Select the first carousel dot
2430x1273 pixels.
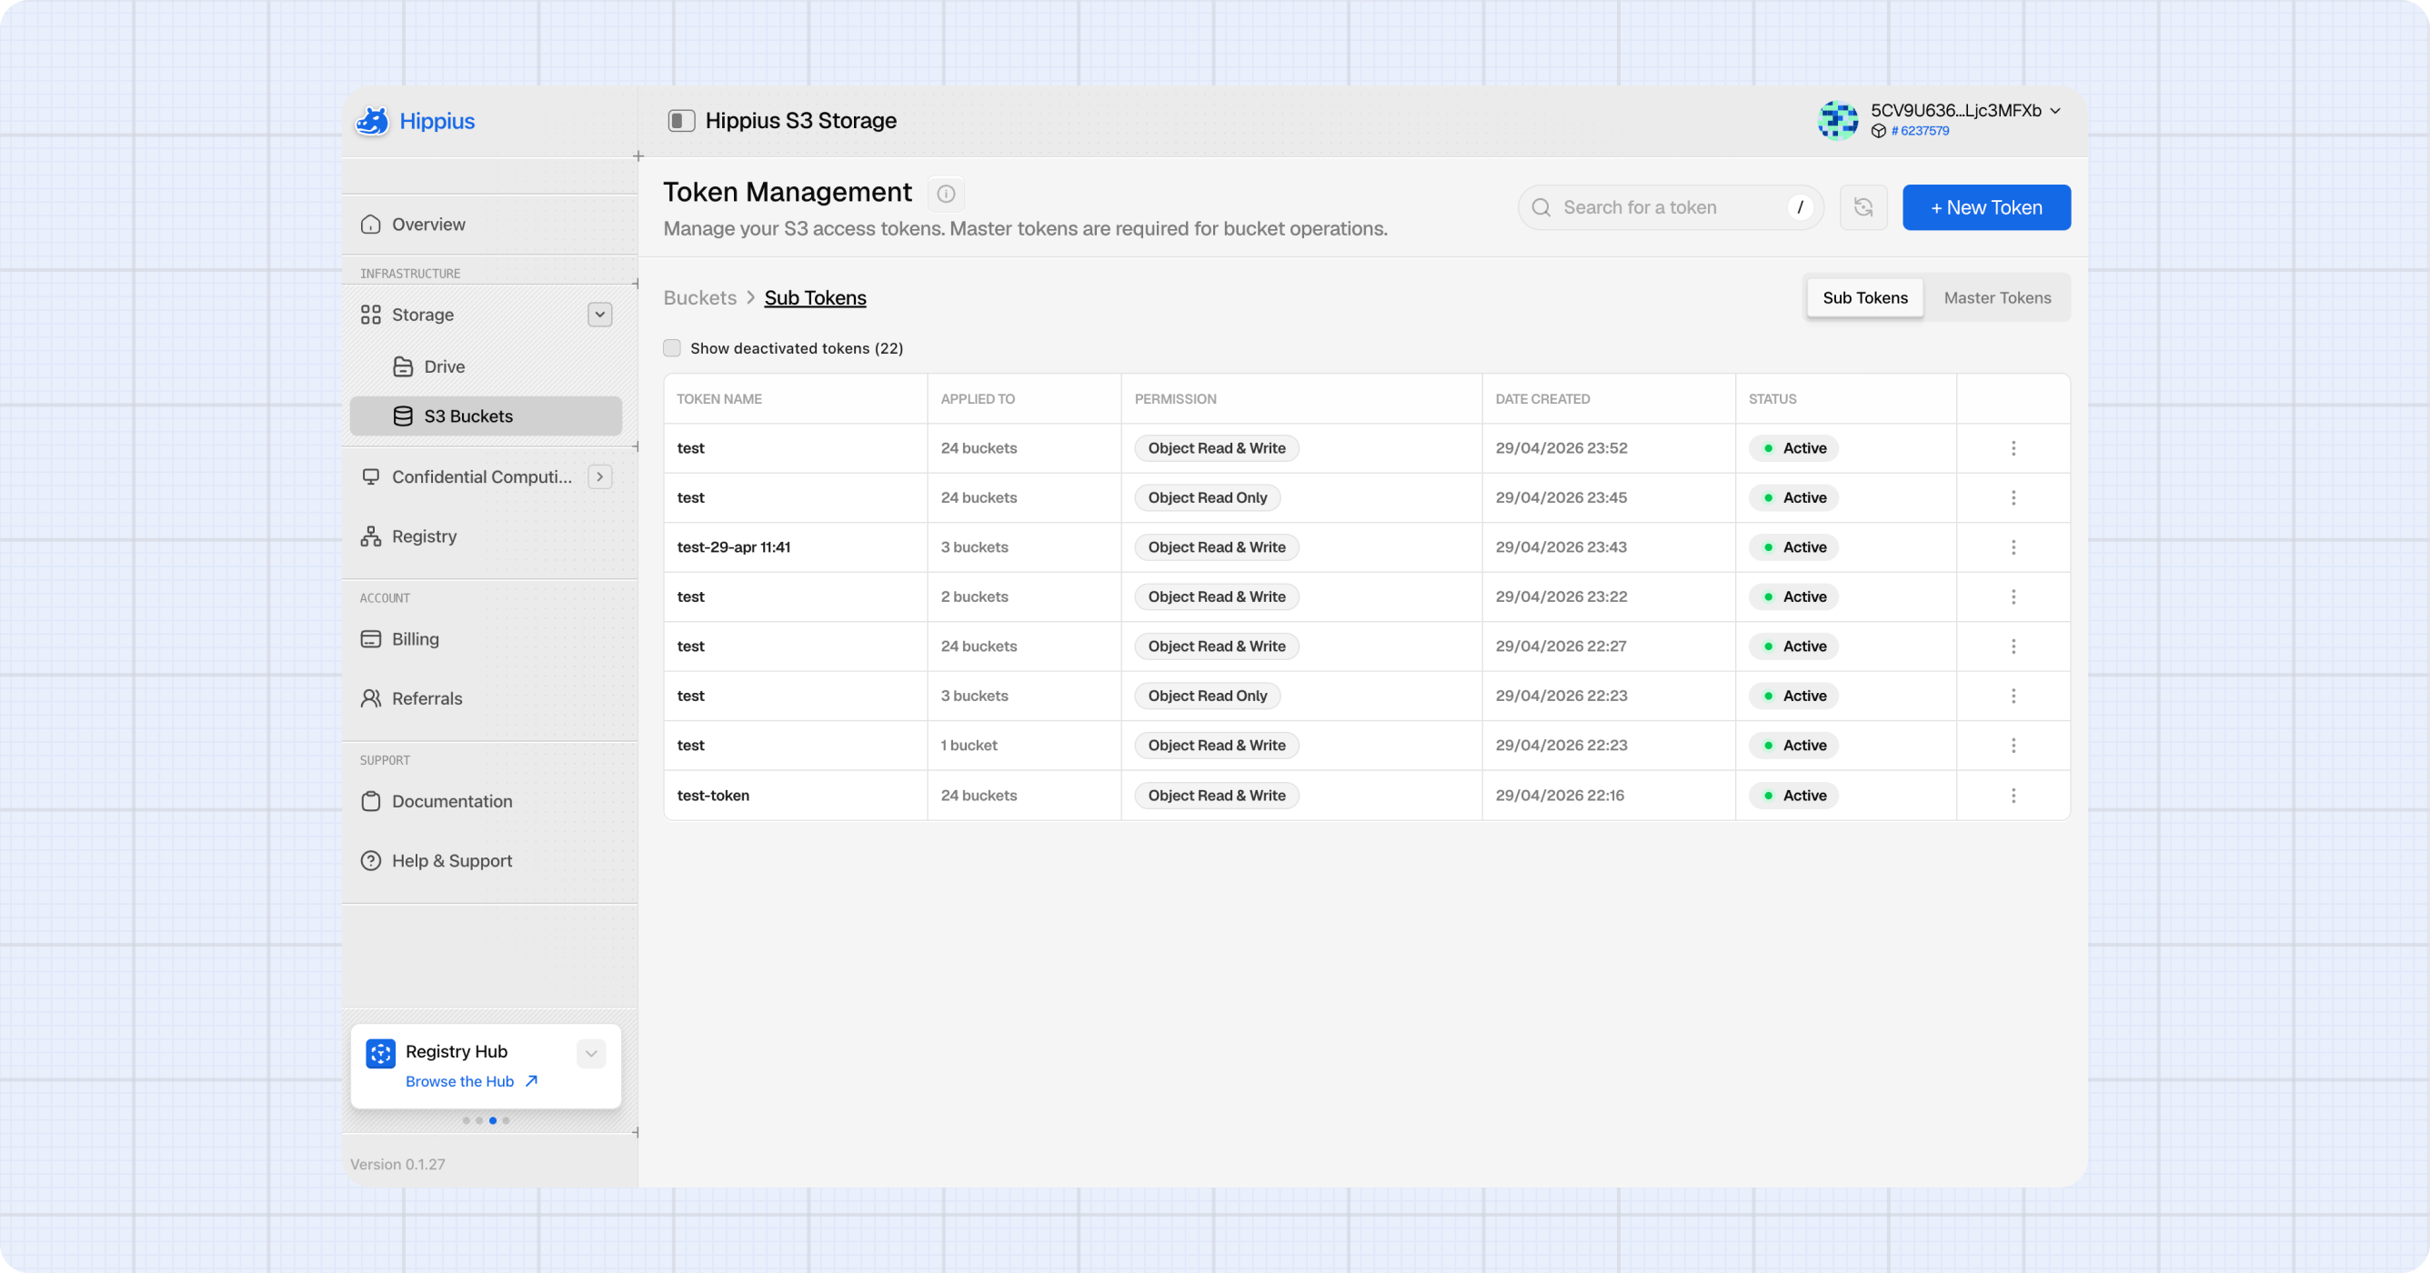466,1121
